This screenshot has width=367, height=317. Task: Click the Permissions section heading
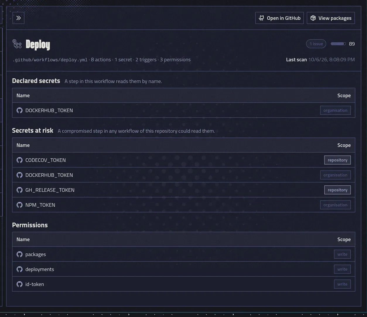click(x=30, y=225)
